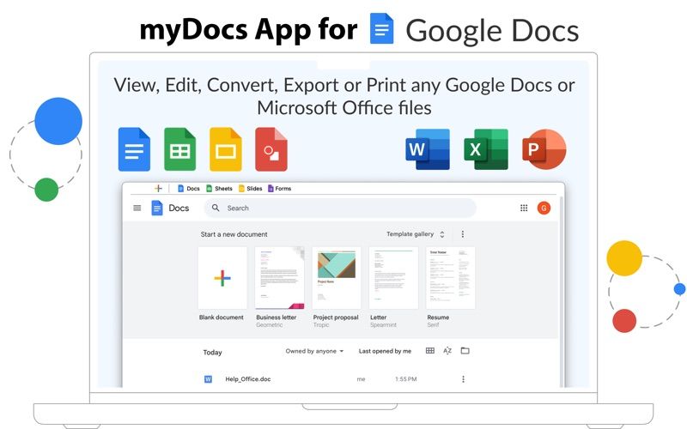Open the Resume Serif template
Screen dimensions: 687x429
tap(450, 278)
